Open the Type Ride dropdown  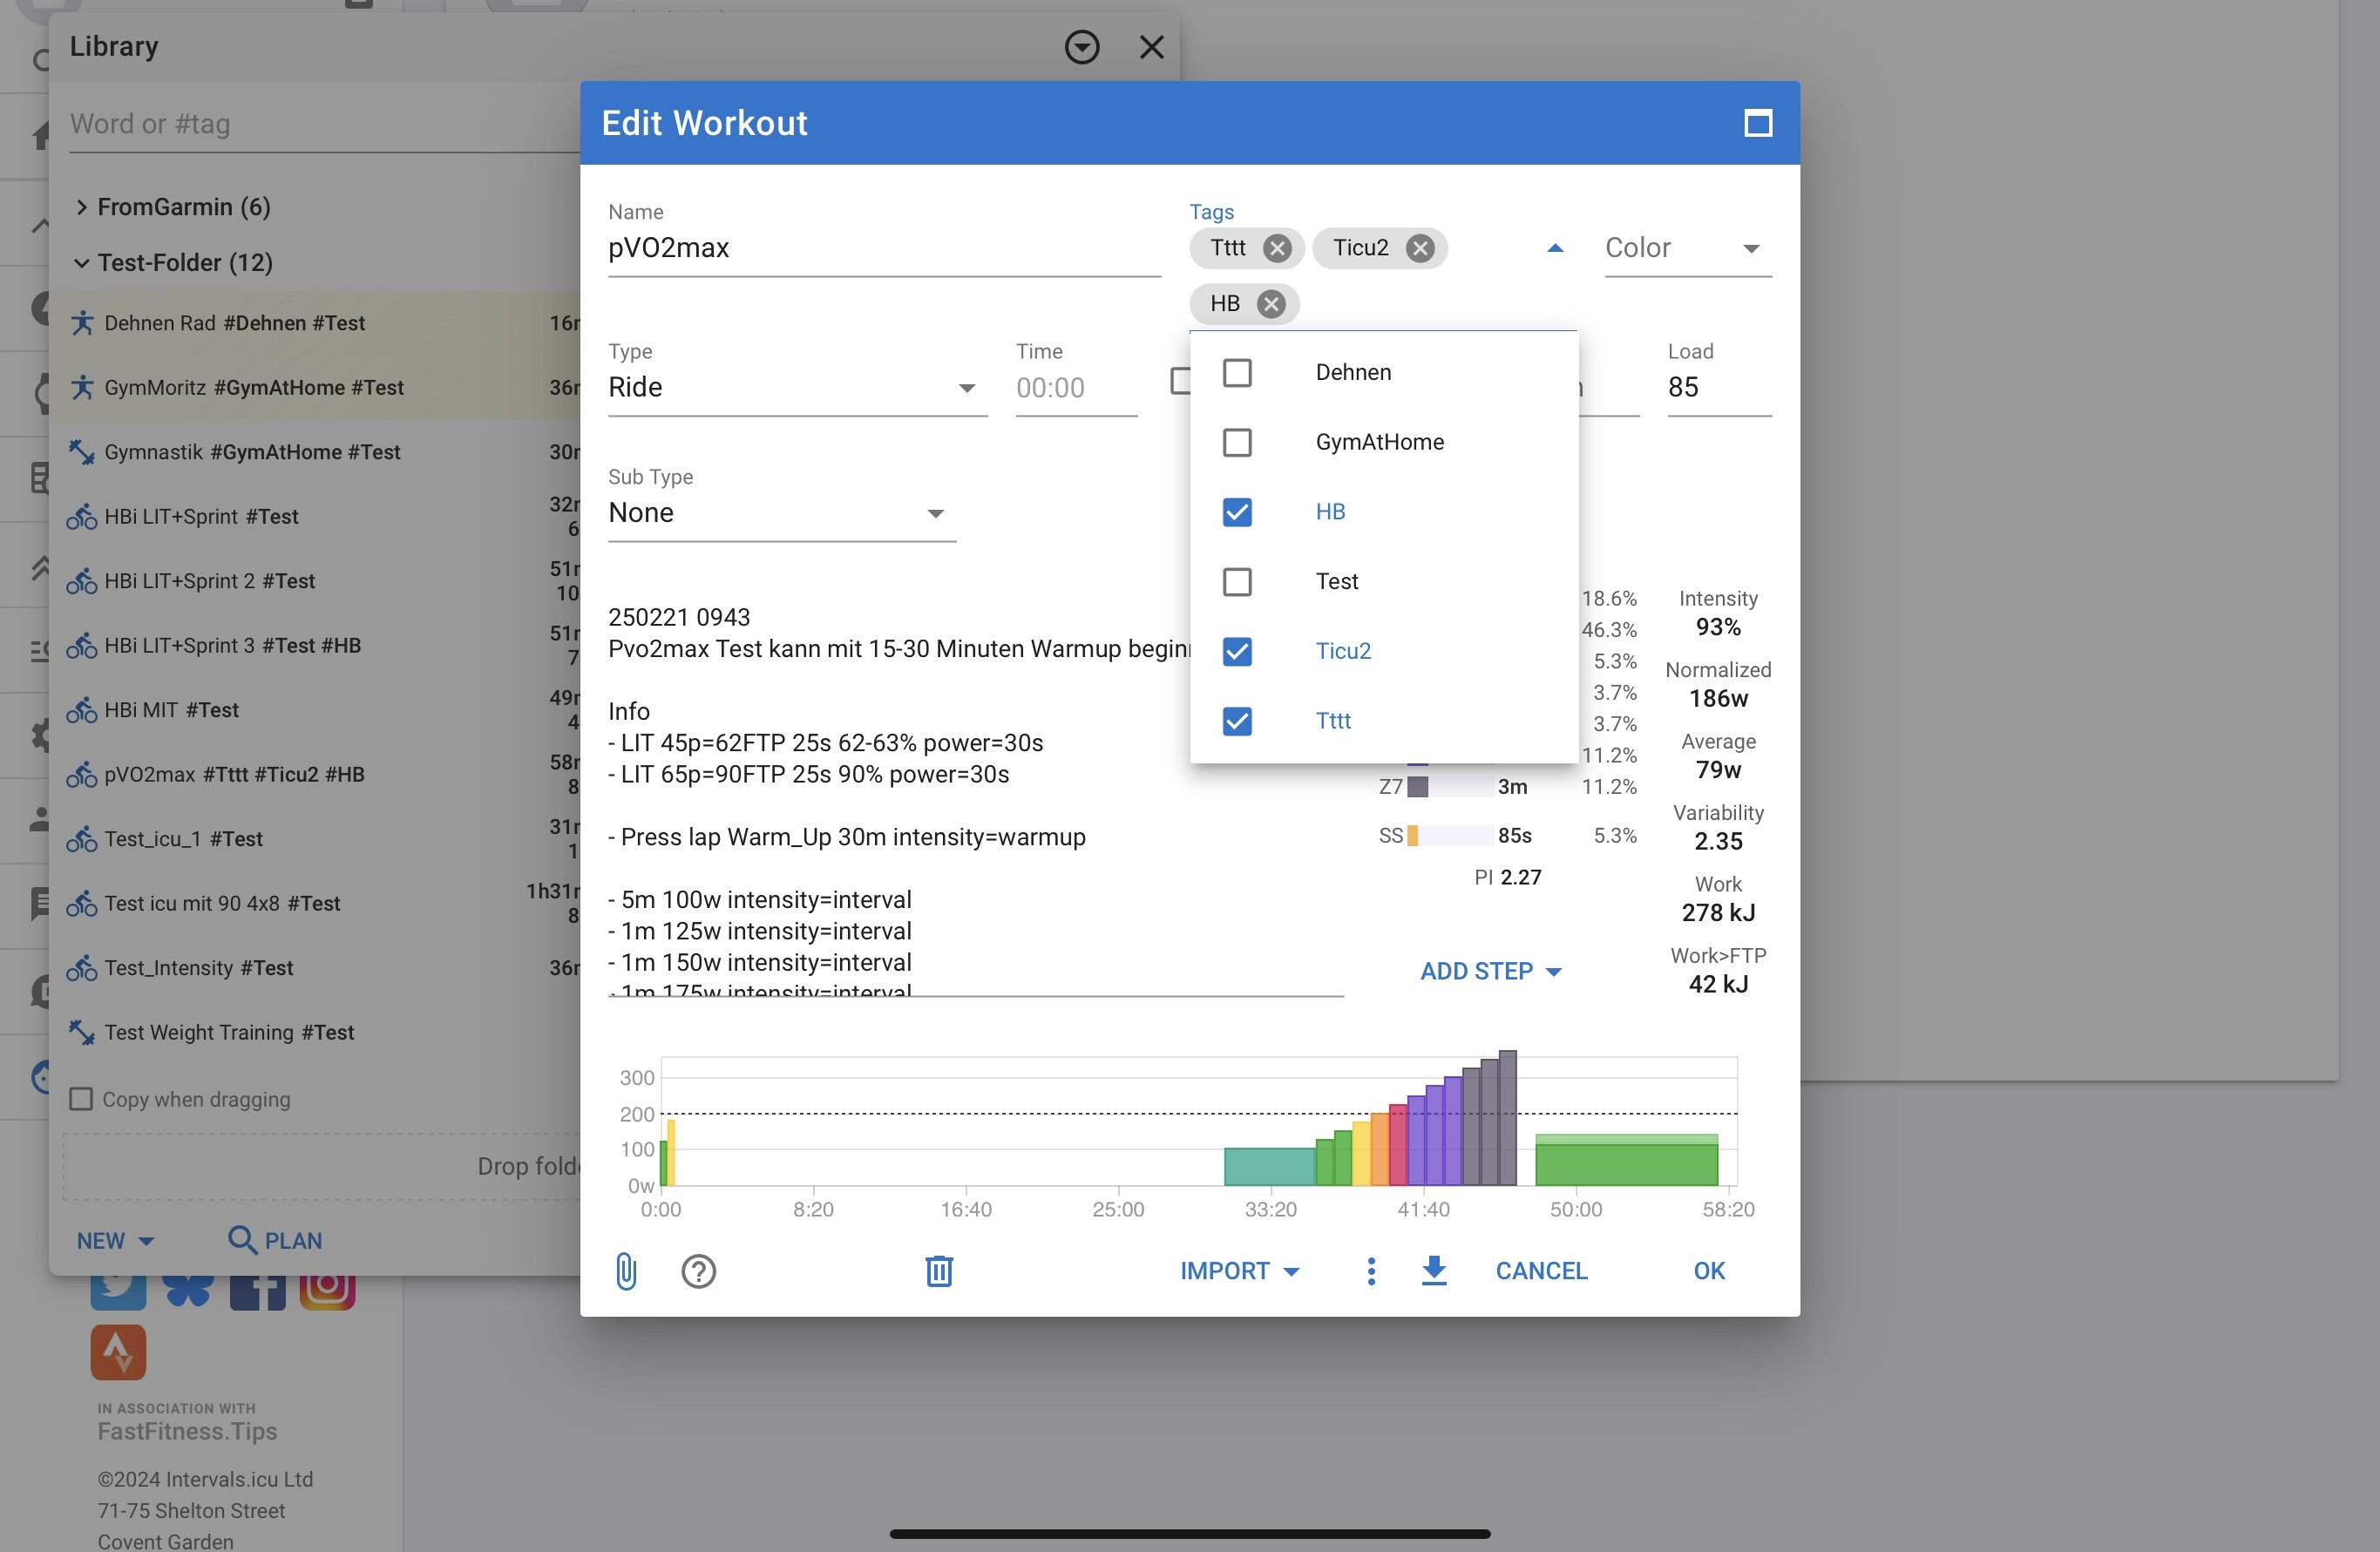point(796,388)
